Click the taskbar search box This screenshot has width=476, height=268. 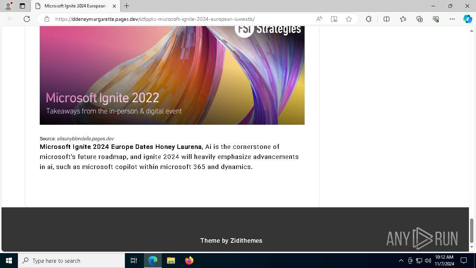(71, 261)
